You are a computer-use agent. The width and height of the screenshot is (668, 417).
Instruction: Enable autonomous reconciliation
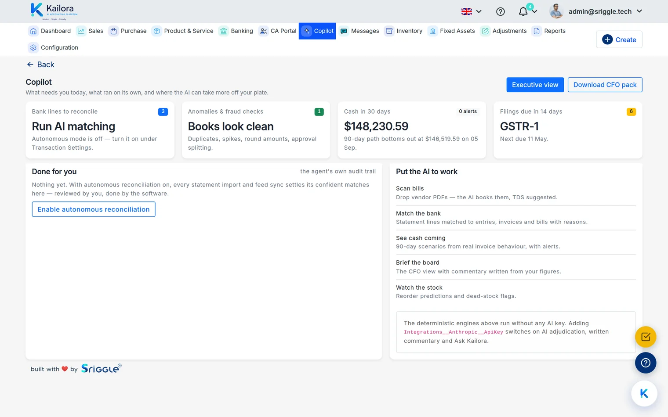tap(94, 209)
